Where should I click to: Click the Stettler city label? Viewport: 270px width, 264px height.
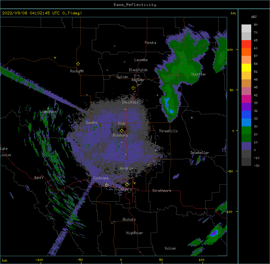click(199, 74)
